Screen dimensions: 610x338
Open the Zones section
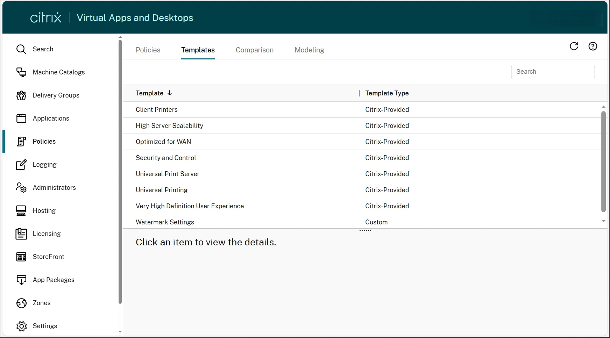[x=42, y=303]
